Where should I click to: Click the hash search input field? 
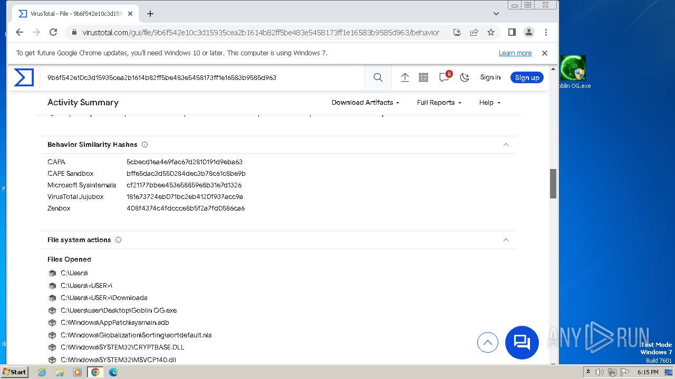tap(203, 77)
